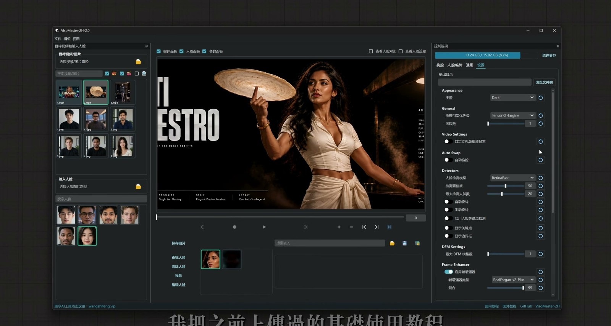The height and width of the screenshot is (326, 611).
Task: Enable 查看人脸遮罩 checkbox
Action: pyautogui.click(x=401, y=51)
